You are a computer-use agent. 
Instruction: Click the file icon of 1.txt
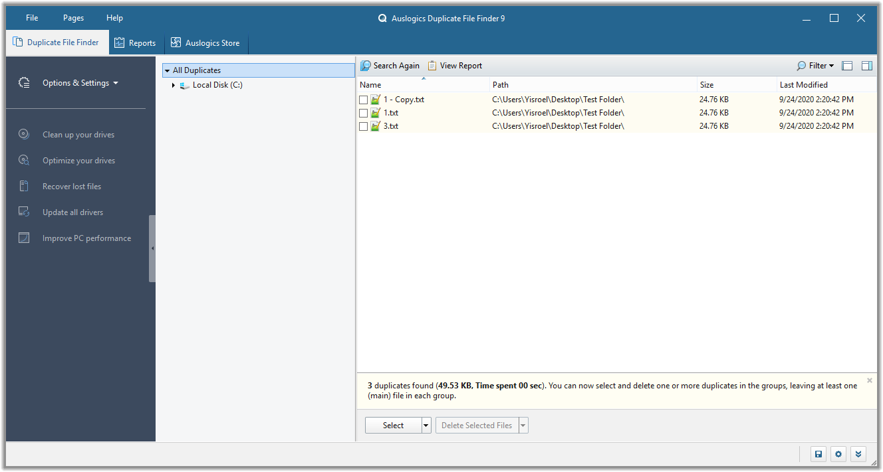(376, 113)
